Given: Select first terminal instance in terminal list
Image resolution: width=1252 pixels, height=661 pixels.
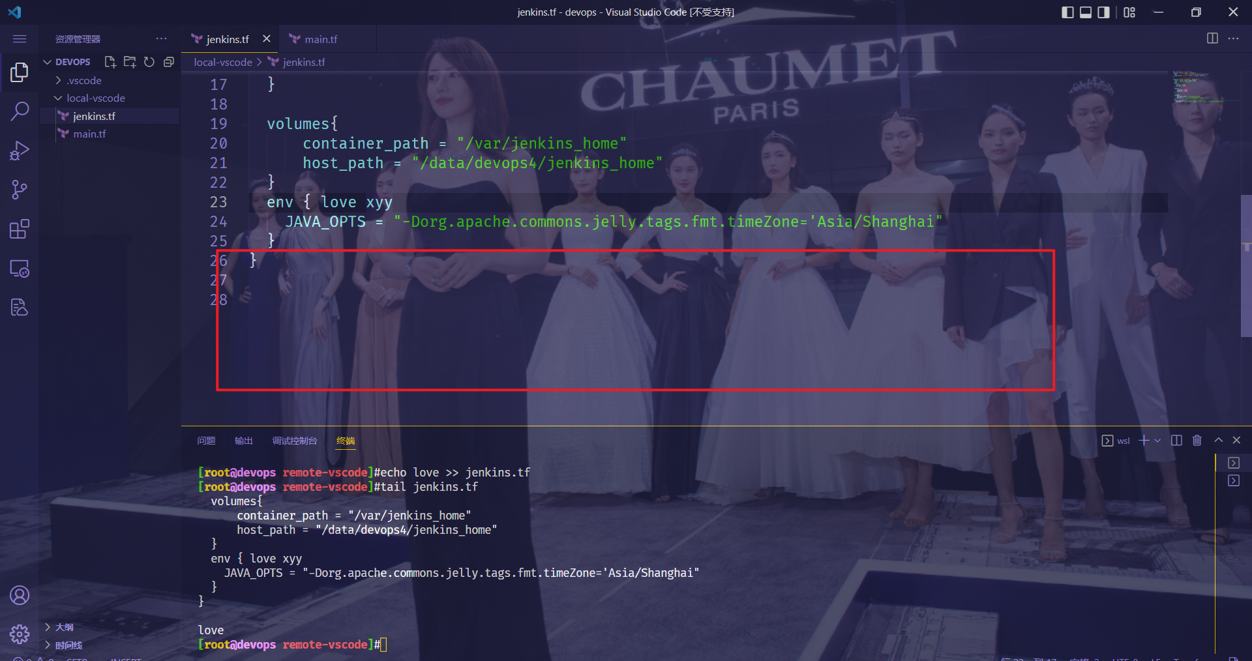Looking at the screenshot, I should coord(1234,463).
